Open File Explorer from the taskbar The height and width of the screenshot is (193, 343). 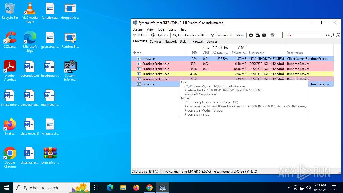(123, 188)
